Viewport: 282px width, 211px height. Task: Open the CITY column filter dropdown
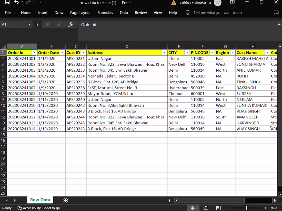(187, 52)
